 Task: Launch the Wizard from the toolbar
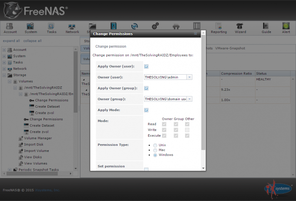[x=240, y=28]
